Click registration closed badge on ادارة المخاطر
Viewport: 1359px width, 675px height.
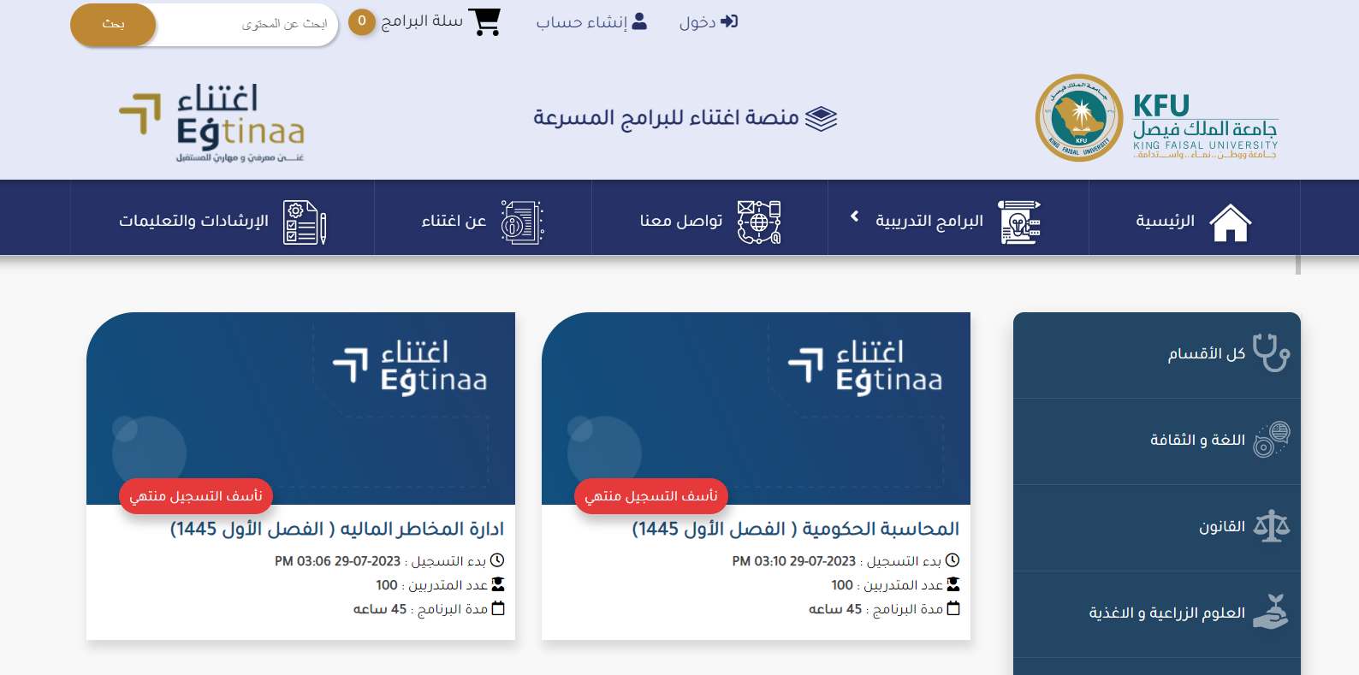click(196, 496)
